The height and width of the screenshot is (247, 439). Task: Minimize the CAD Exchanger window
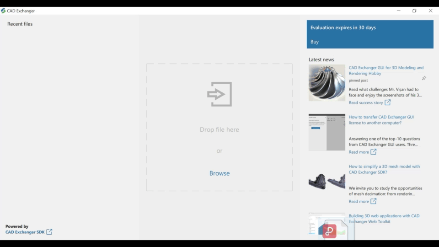(x=398, y=11)
